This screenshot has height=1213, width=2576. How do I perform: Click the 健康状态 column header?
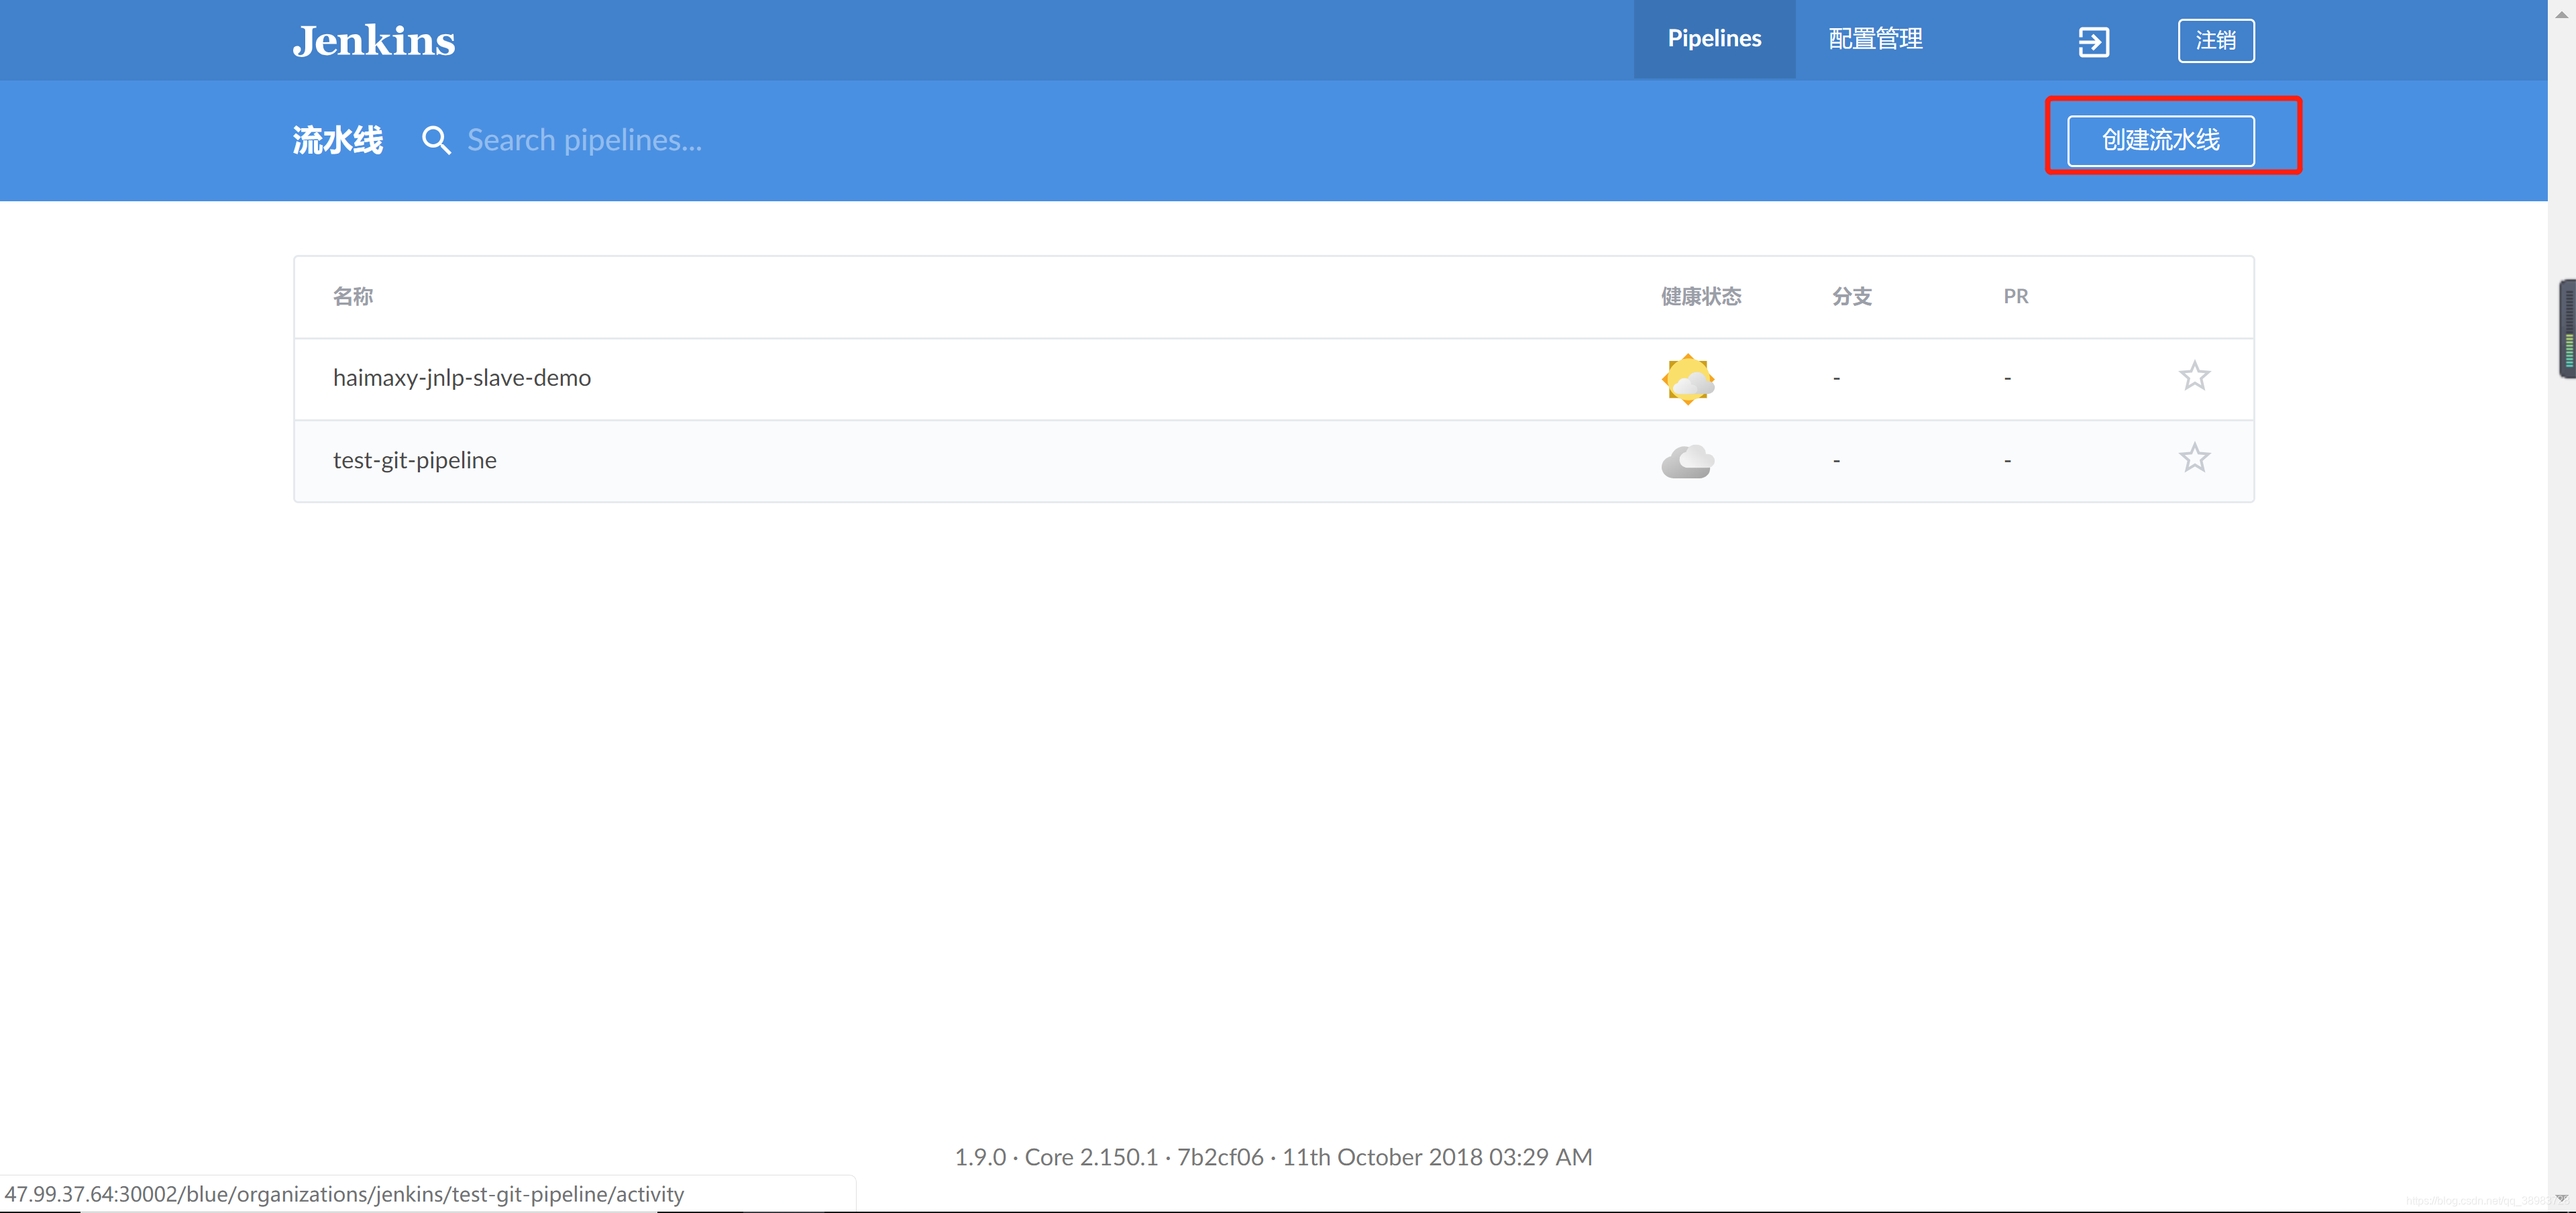click(x=1700, y=297)
